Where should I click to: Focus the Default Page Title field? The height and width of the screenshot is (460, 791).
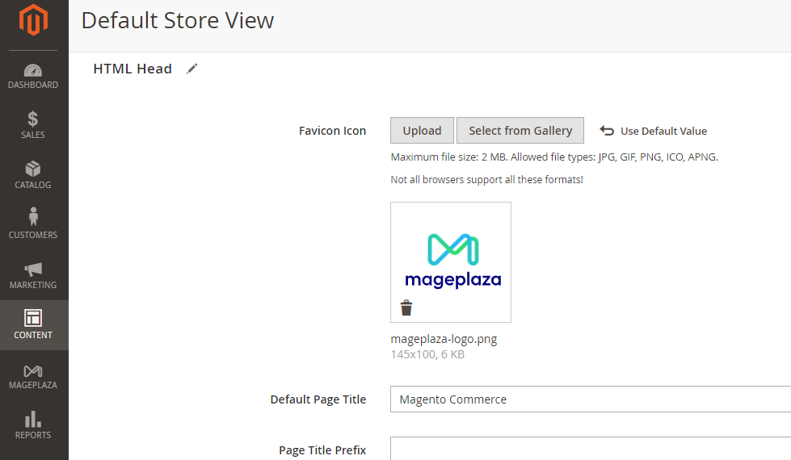591,399
